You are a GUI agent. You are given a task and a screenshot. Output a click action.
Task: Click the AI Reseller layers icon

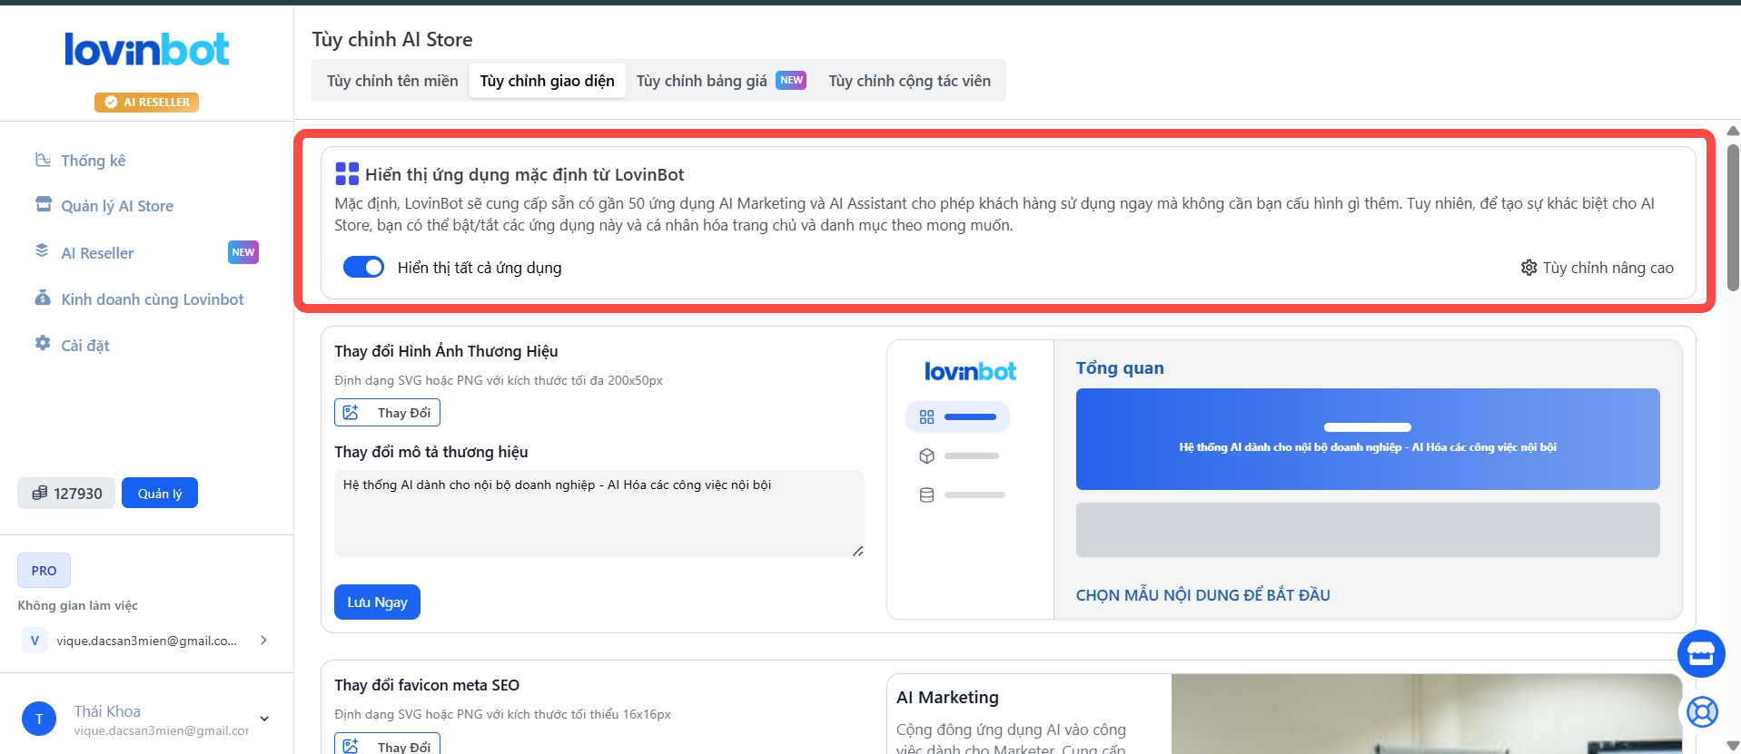pyautogui.click(x=42, y=250)
